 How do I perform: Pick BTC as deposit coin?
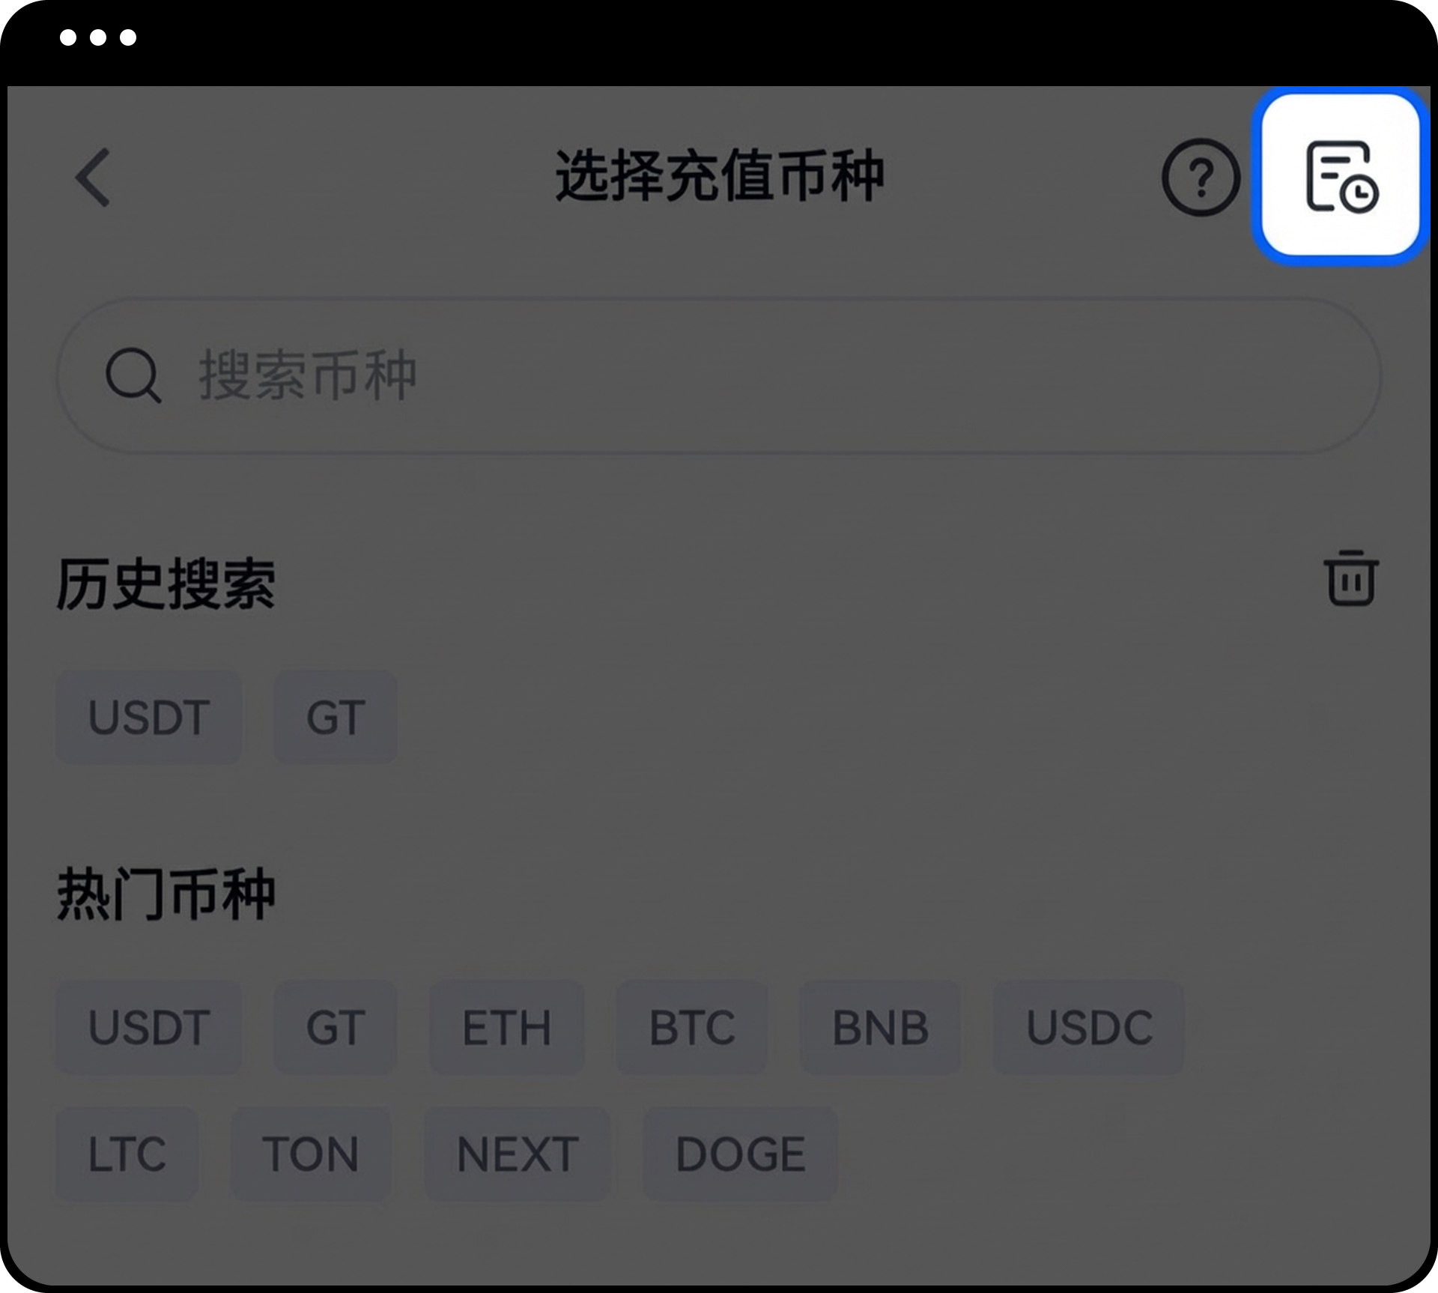coord(692,1027)
